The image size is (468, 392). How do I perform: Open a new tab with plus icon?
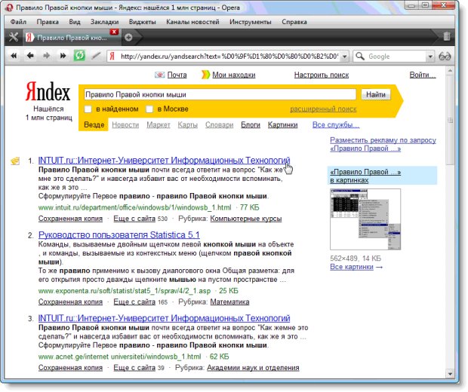point(128,38)
